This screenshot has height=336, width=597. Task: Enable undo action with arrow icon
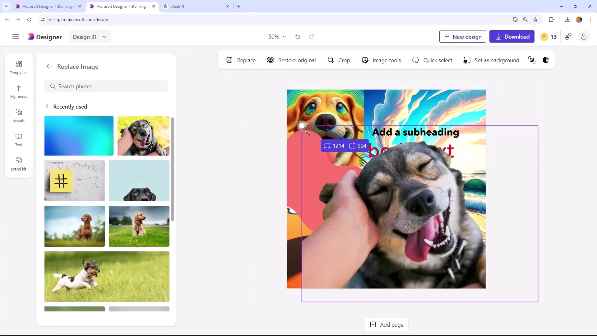pos(298,36)
